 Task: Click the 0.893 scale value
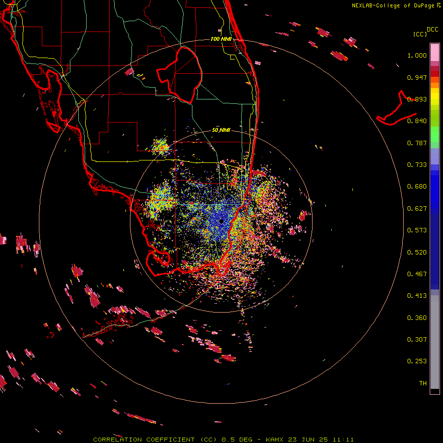tap(417, 99)
